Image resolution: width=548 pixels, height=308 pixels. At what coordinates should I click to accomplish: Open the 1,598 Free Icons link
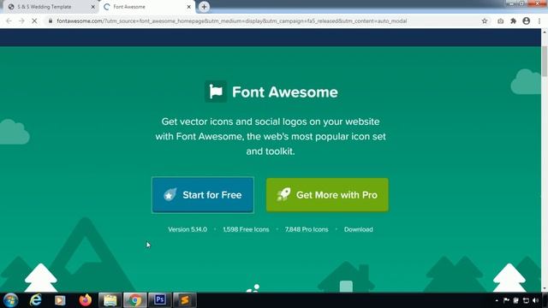(246, 229)
